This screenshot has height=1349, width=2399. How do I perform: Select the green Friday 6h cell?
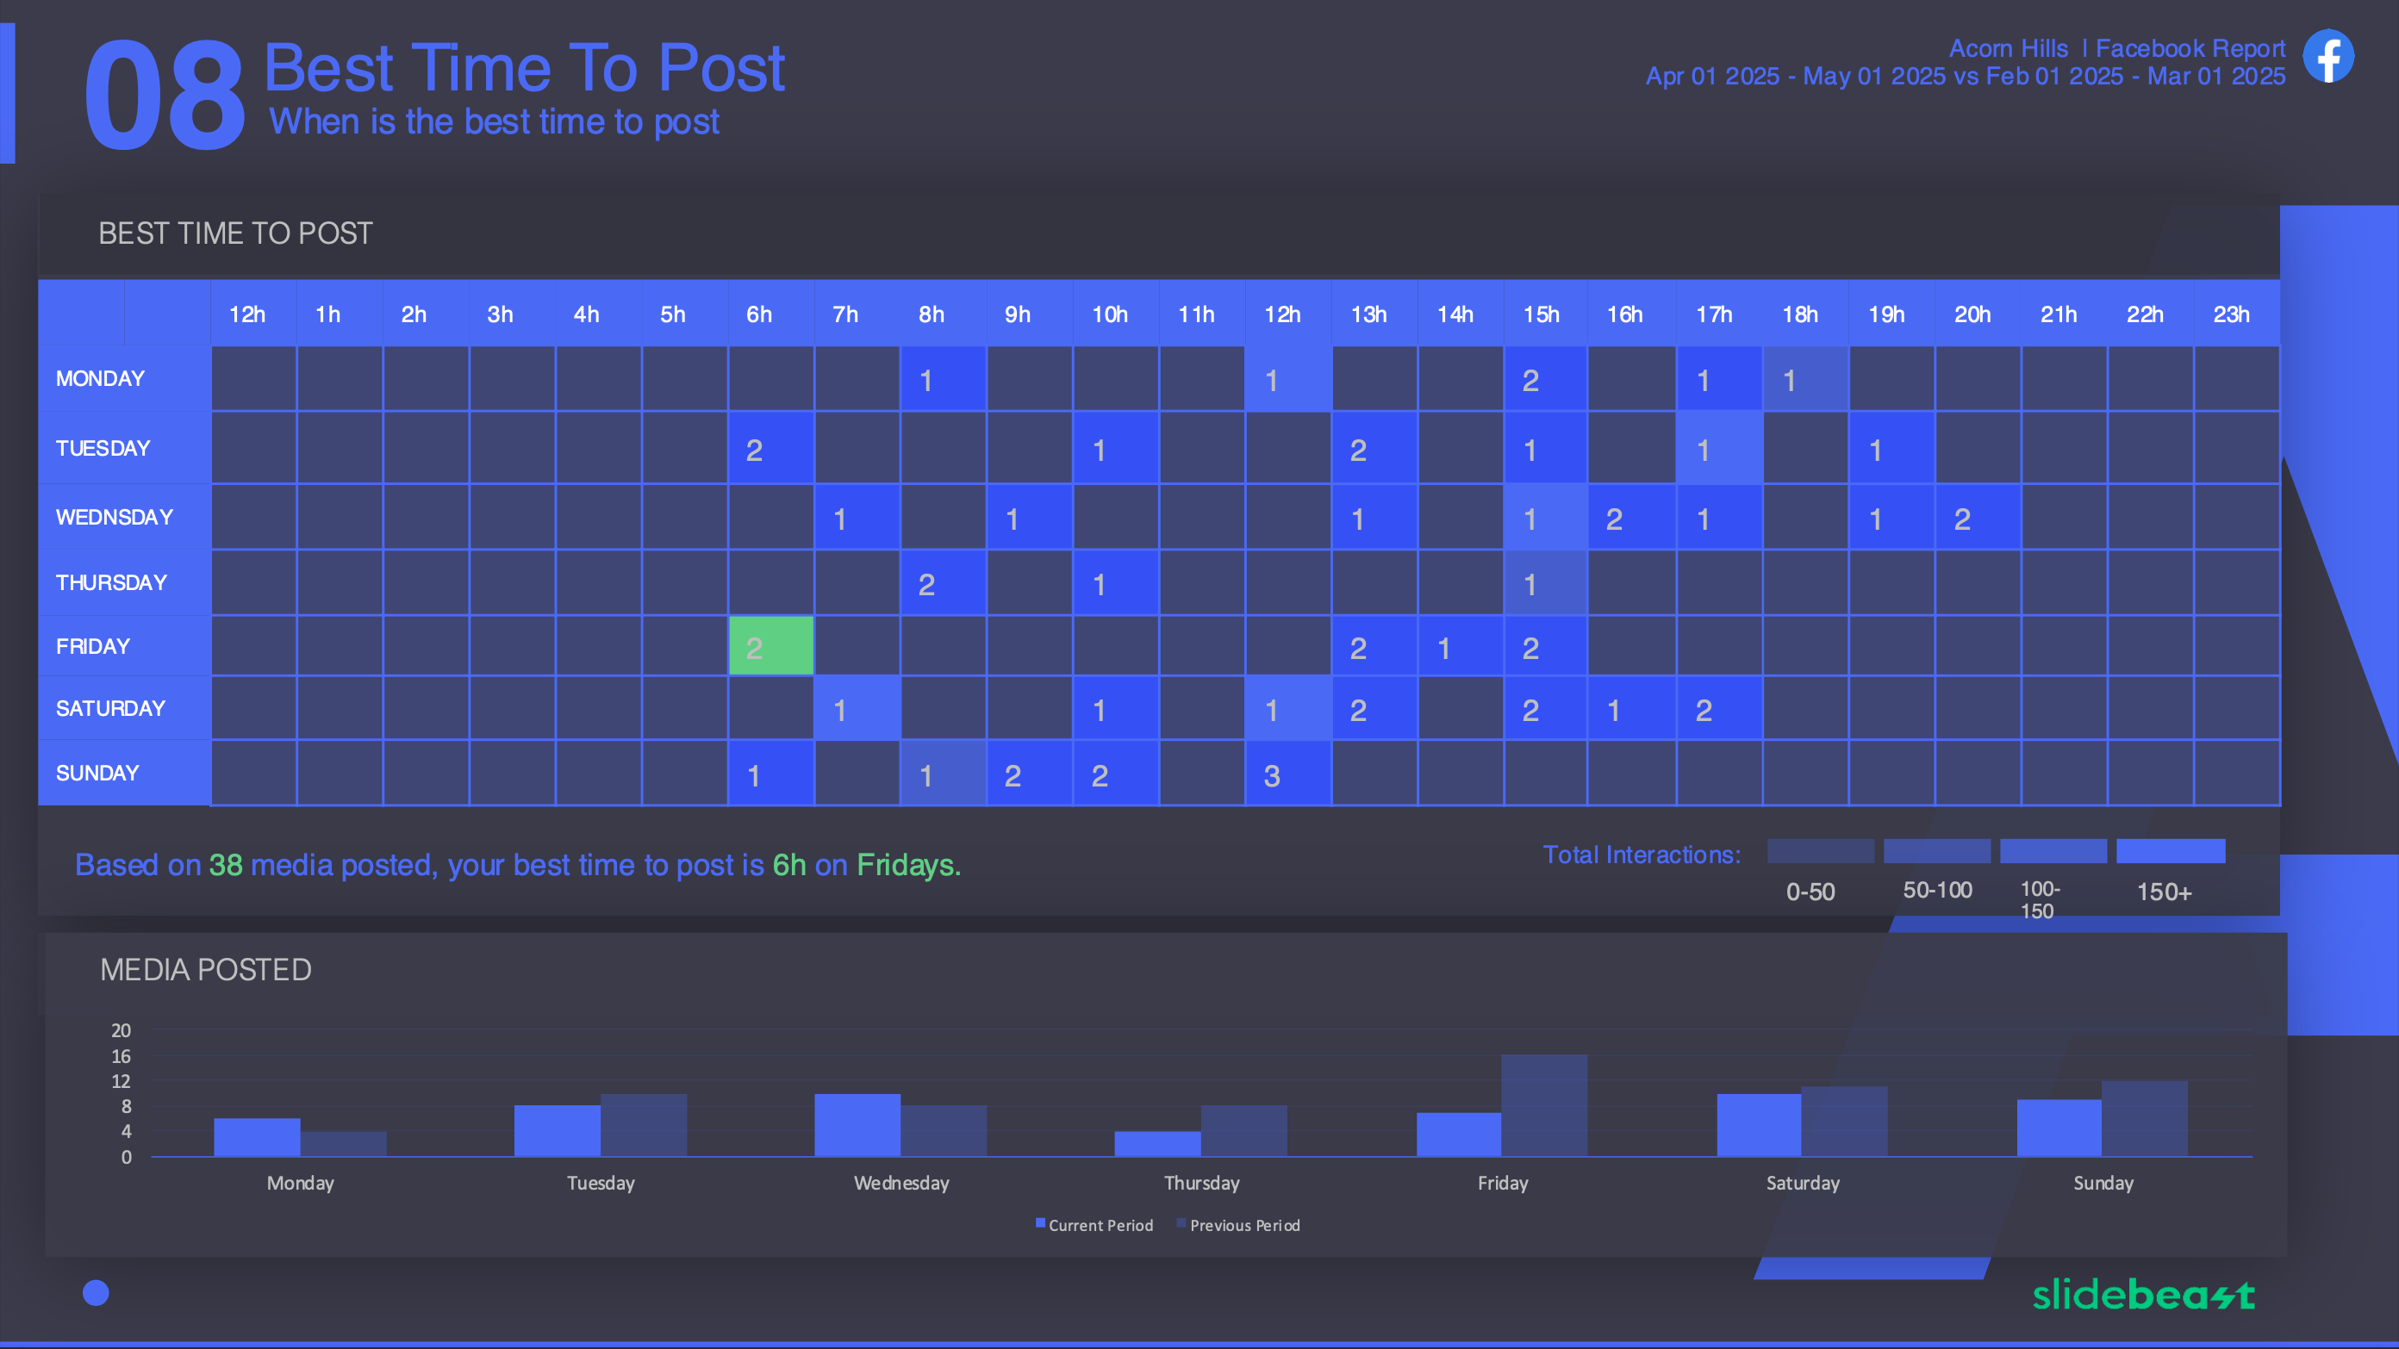pyautogui.click(x=771, y=646)
